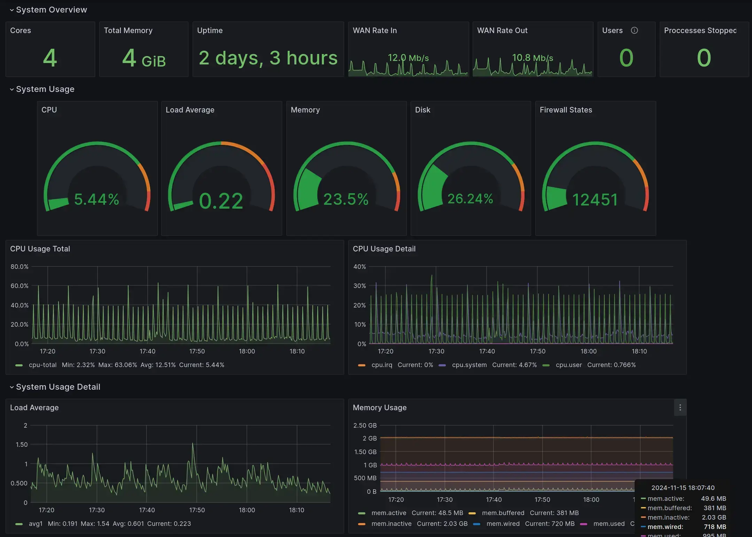The height and width of the screenshot is (537, 752).
Task: Click the Load Average gauge showing 0.22
Action: pyautogui.click(x=221, y=177)
